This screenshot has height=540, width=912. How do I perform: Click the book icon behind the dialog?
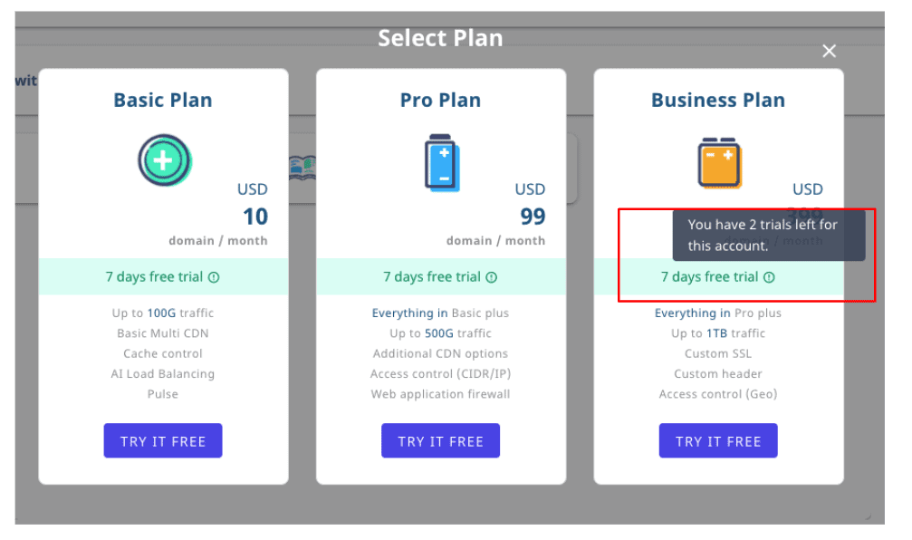click(302, 169)
